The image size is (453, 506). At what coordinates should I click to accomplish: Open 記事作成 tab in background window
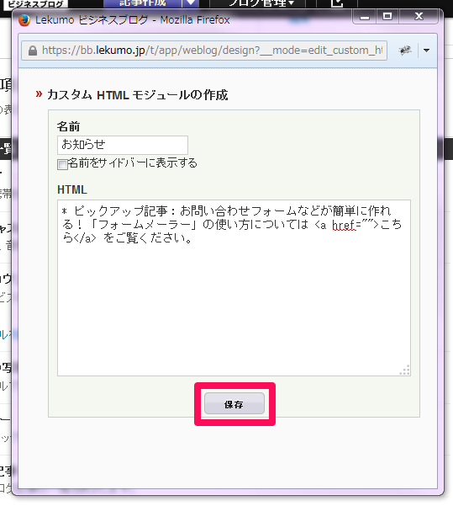tap(143, 3)
